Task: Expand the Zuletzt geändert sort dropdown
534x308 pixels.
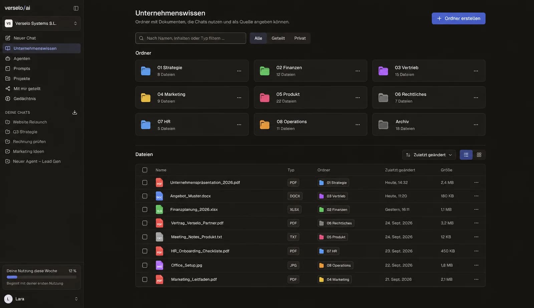Action: [x=429, y=155]
